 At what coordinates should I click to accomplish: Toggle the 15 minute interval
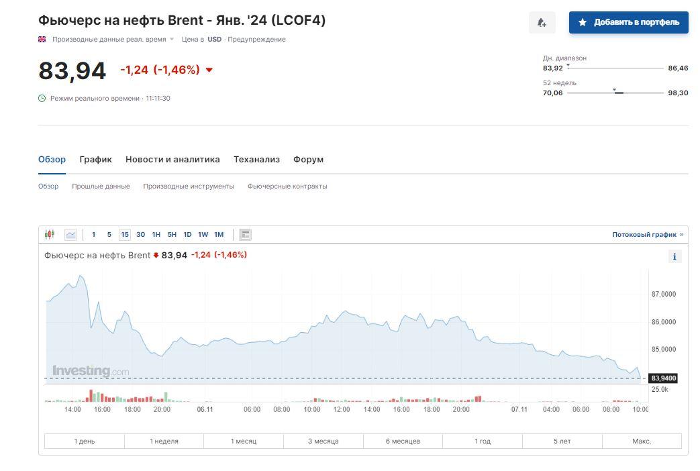coord(125,234)
